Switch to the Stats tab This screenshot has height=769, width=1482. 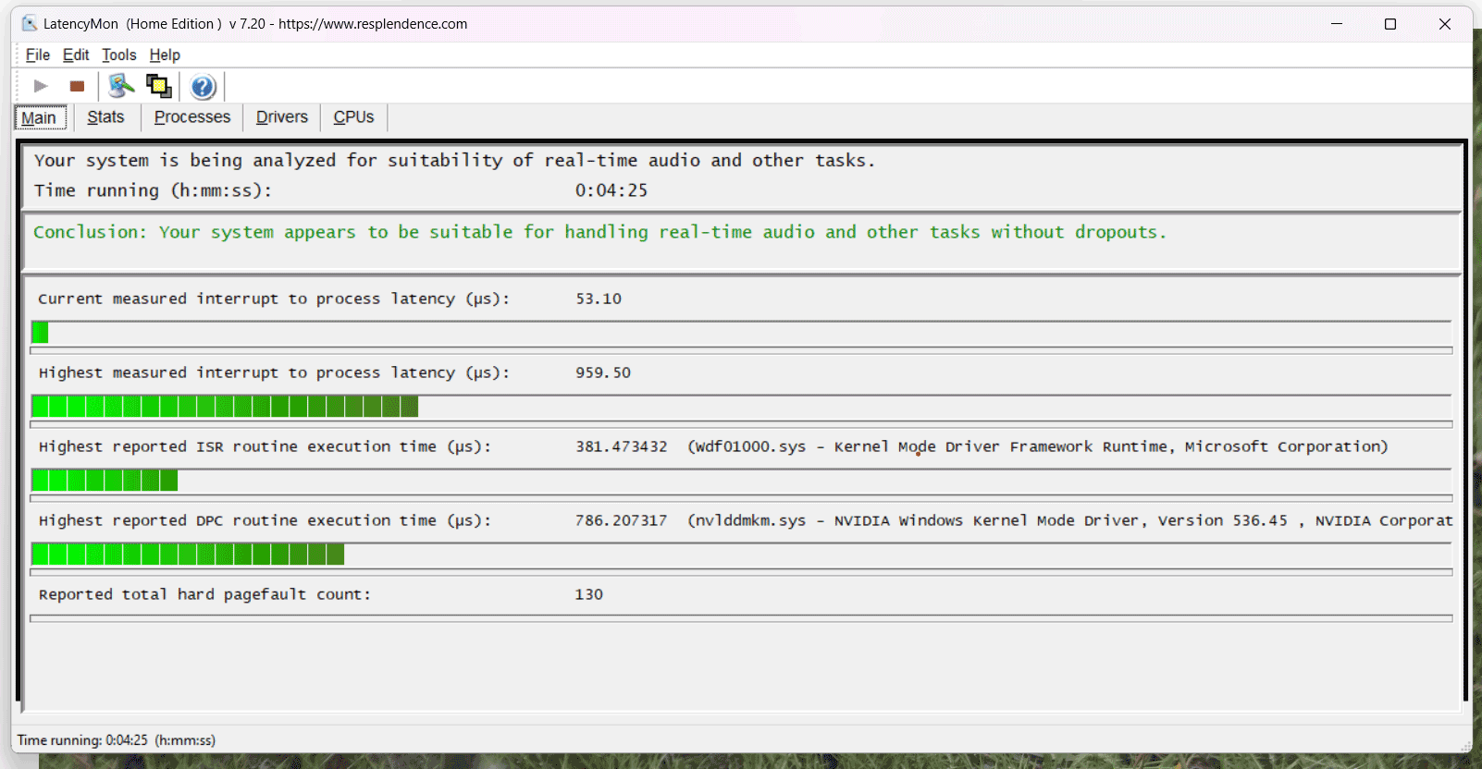[x=105, y=117]
